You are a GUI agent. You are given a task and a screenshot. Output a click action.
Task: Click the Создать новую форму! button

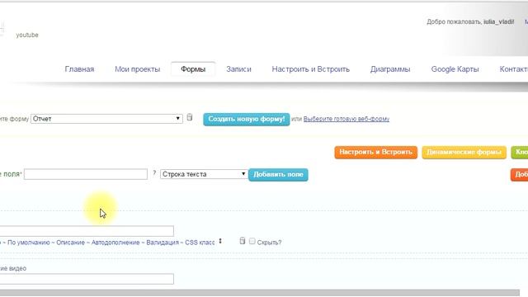click(247, 119)
